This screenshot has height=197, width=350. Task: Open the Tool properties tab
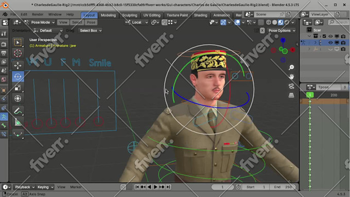coord(4,33)
